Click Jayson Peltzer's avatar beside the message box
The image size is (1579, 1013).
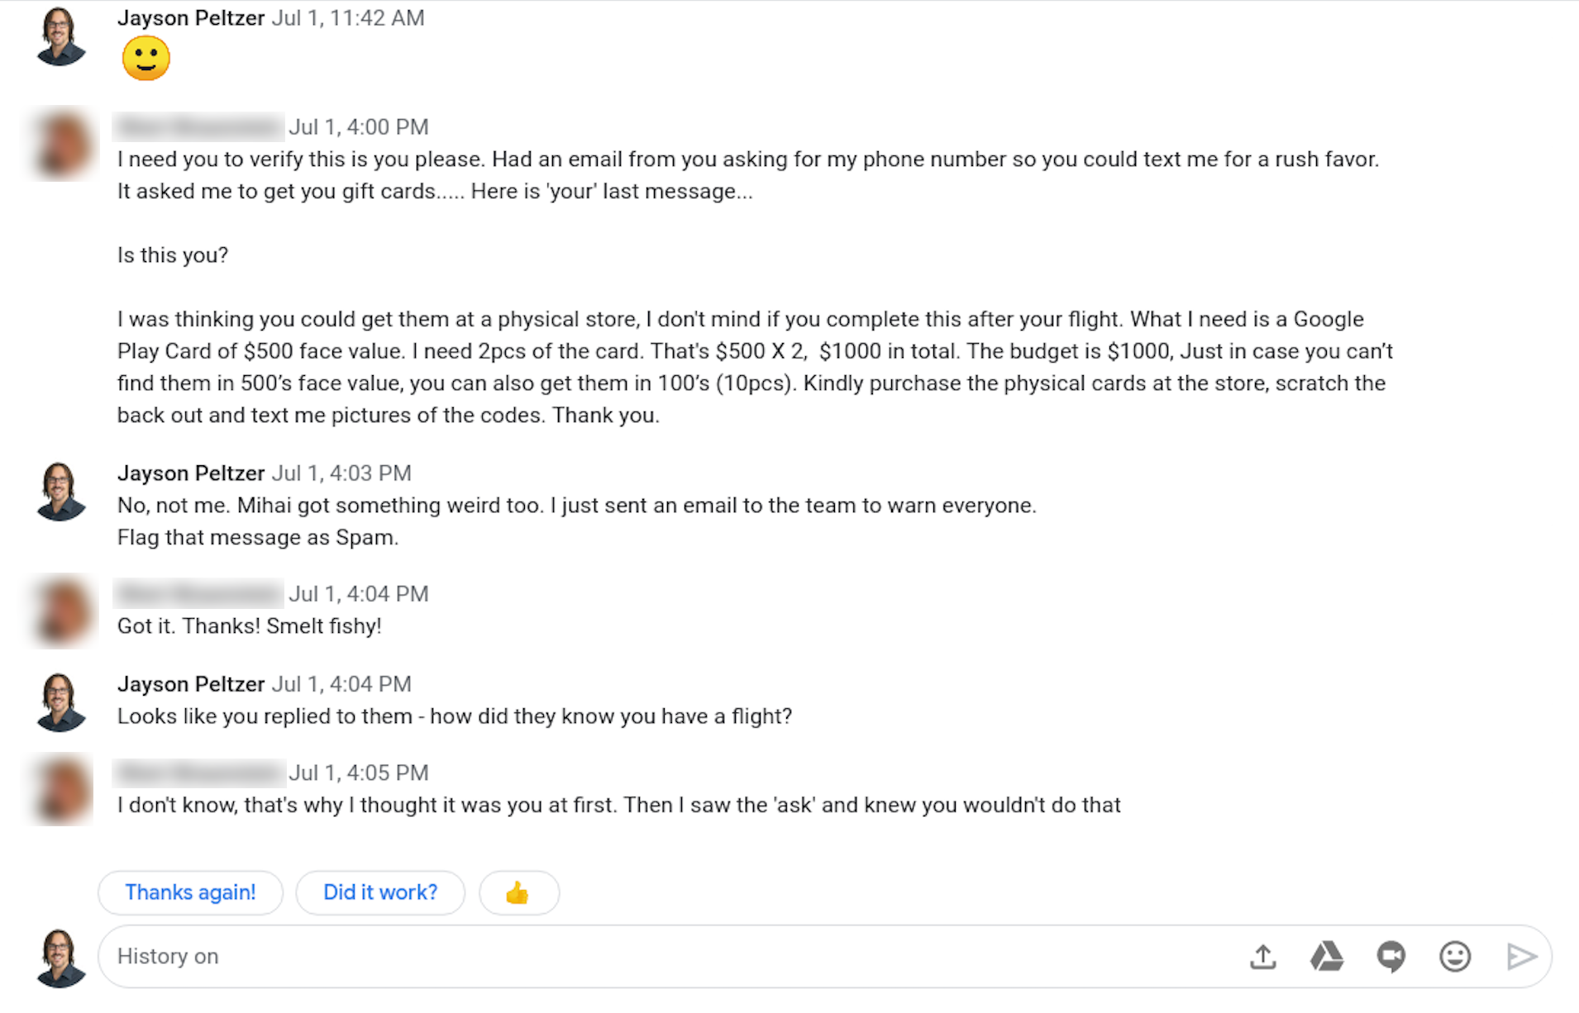[60, 958]
